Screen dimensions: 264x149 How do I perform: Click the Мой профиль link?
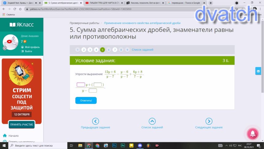click(x=32, y=47)
